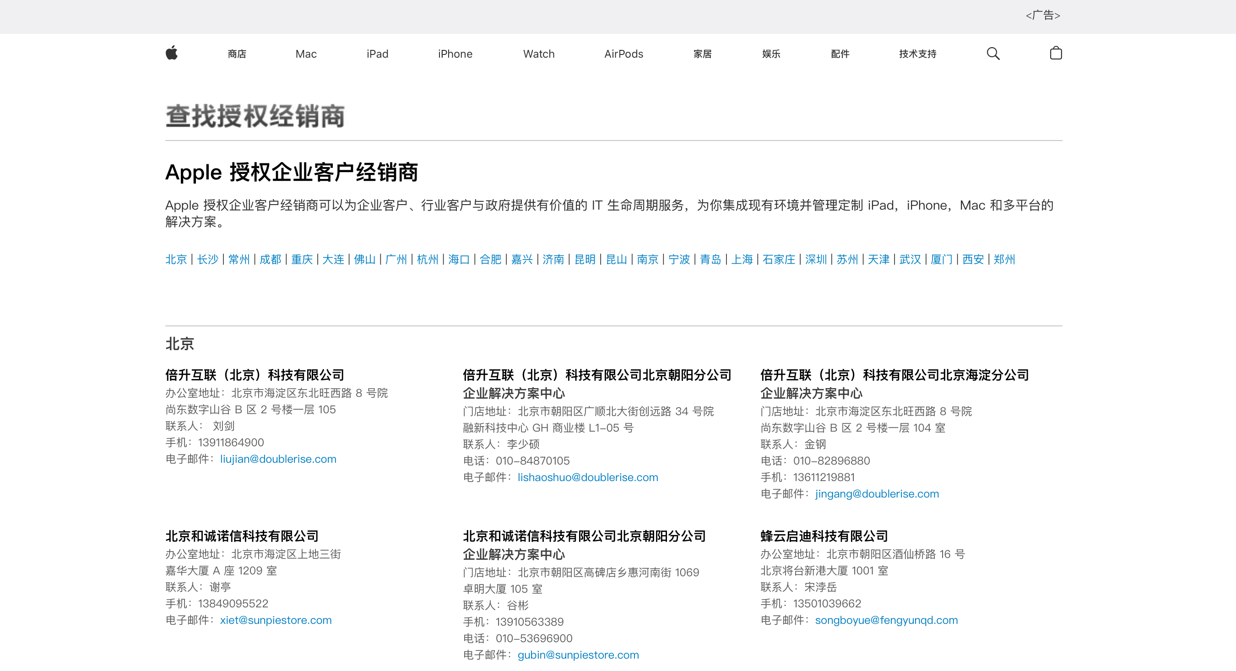Click the 石家庄 city link

[779, 260]
